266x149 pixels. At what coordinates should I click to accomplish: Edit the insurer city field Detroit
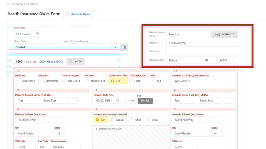pos(184,60)
